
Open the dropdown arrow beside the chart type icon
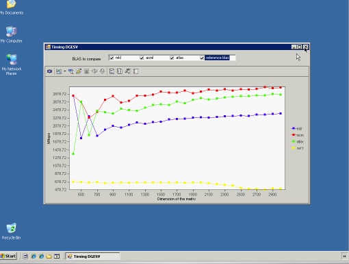[x=65, y=71]
